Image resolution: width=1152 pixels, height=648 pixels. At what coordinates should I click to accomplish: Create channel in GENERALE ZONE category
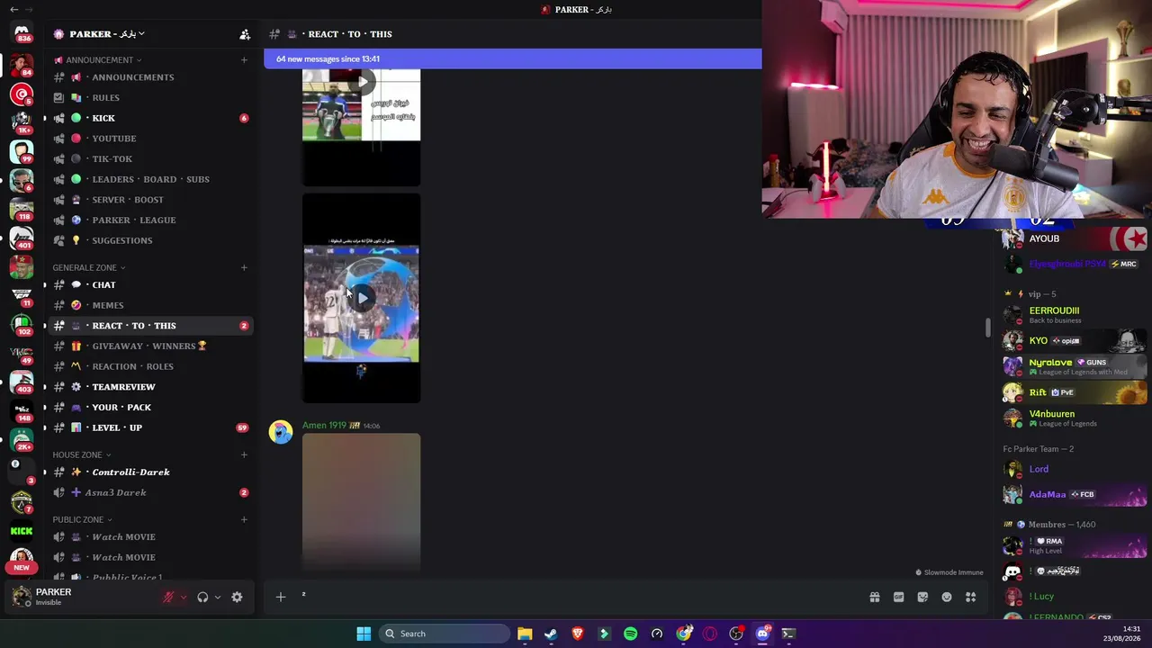point(244,267)
